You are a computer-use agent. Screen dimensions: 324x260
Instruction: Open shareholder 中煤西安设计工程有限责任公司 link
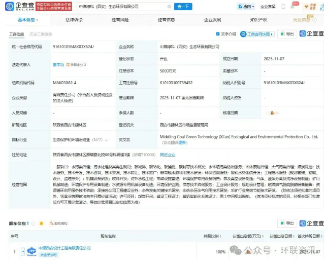64,248
